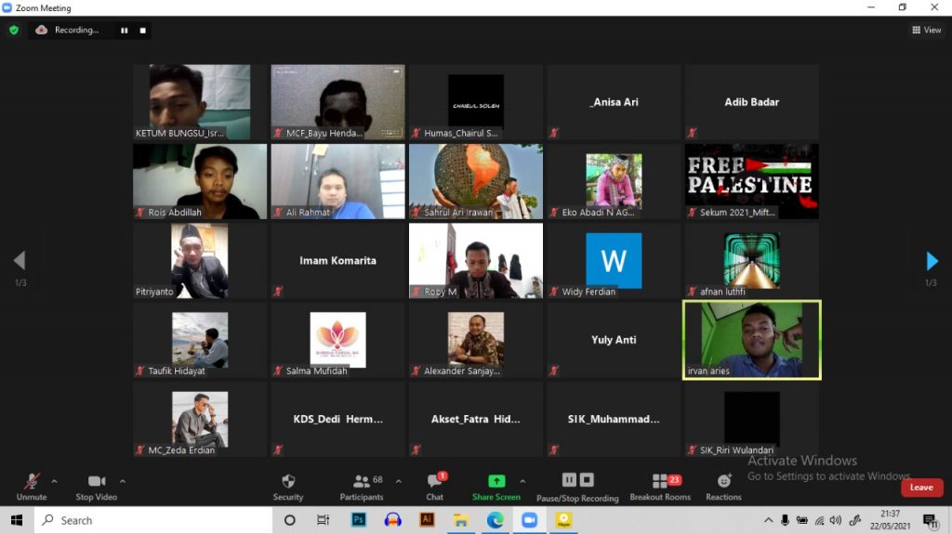Expand video options arrow beside Stop Video

pyautogui.click(x=123, y=481)
